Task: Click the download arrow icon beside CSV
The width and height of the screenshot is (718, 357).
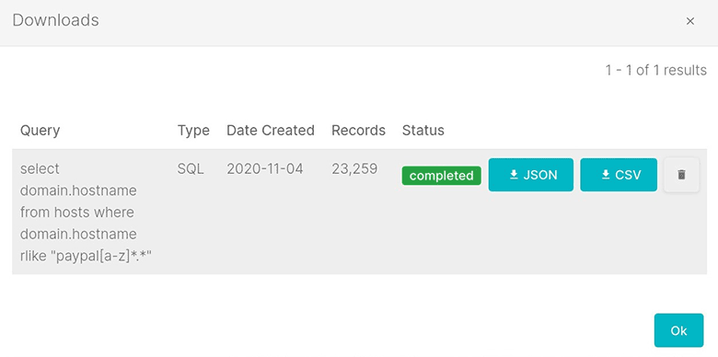Action: 606,175
